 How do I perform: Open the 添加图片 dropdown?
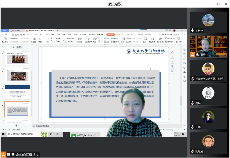pos(15,39)
